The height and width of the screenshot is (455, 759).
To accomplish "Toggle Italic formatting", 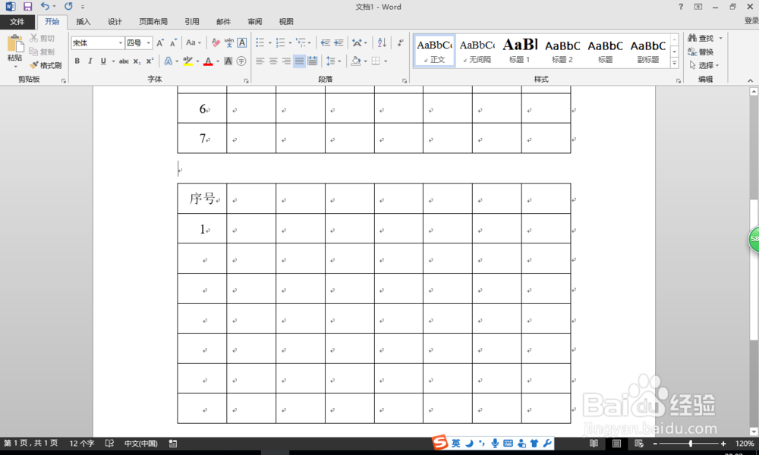I will click(90, 61).
